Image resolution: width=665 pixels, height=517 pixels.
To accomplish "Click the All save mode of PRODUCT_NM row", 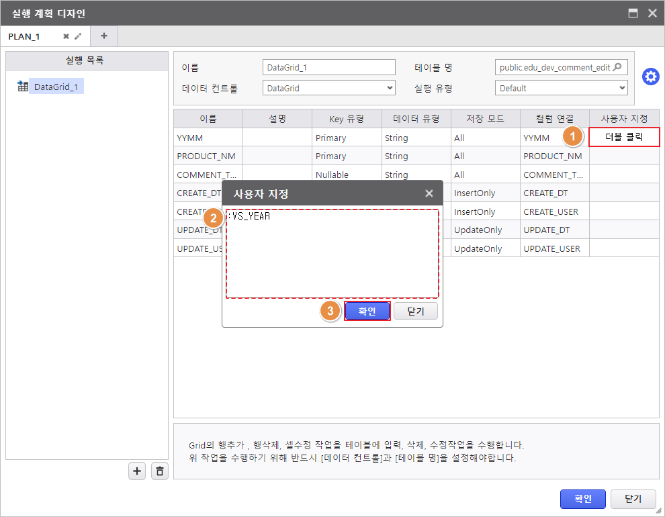I will (486, 156).
